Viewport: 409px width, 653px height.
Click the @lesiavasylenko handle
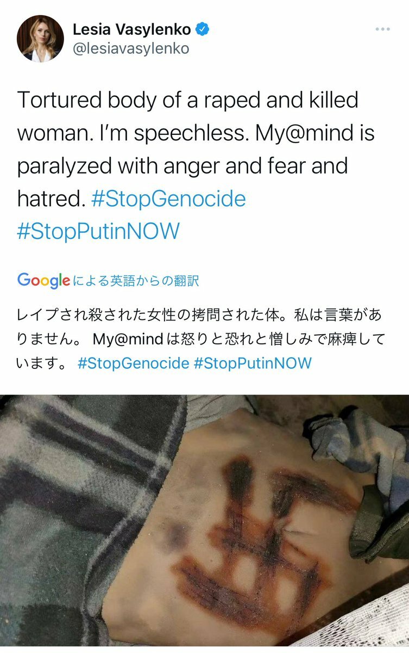click(x=130, y=48)
